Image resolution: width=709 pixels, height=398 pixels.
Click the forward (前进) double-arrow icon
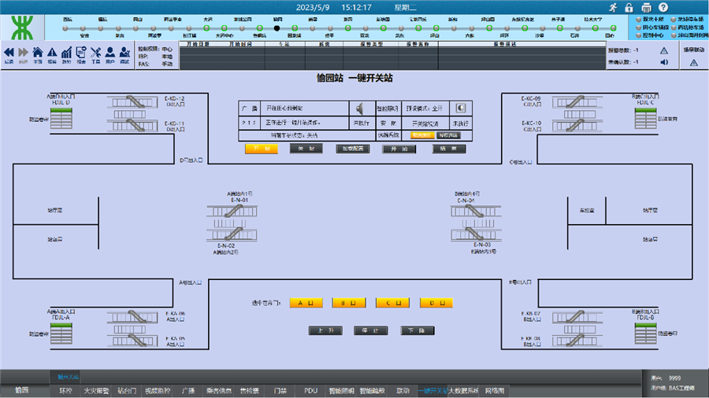pos(23,53)
